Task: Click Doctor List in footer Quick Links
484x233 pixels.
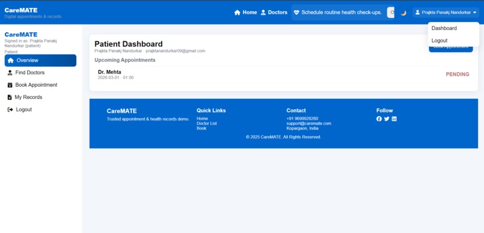Action: [207, 123]
